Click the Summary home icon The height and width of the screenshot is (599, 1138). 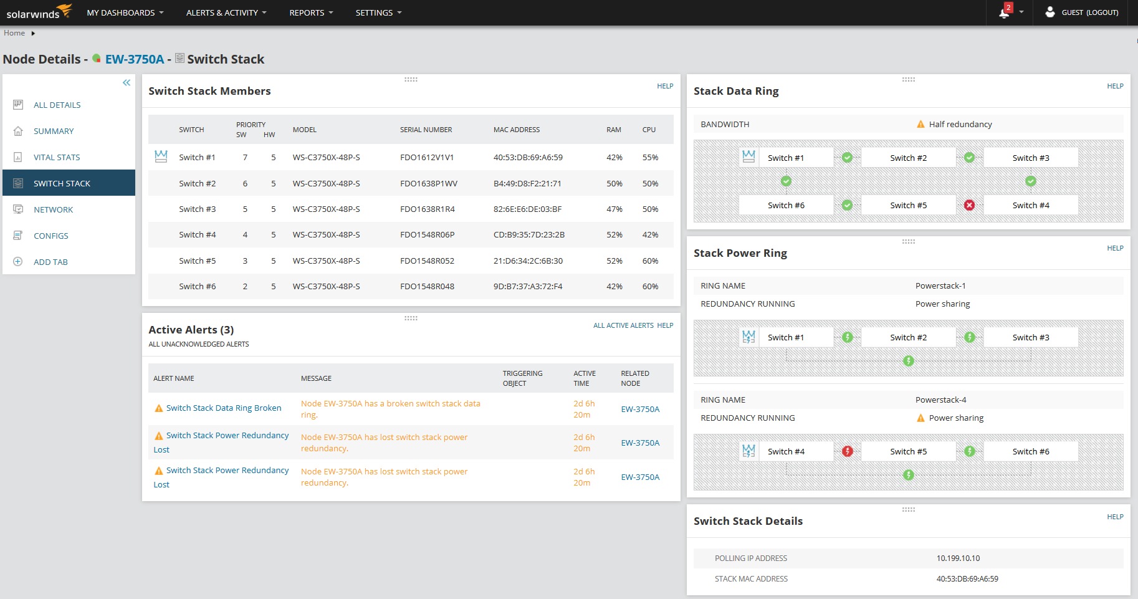[18, 131]
